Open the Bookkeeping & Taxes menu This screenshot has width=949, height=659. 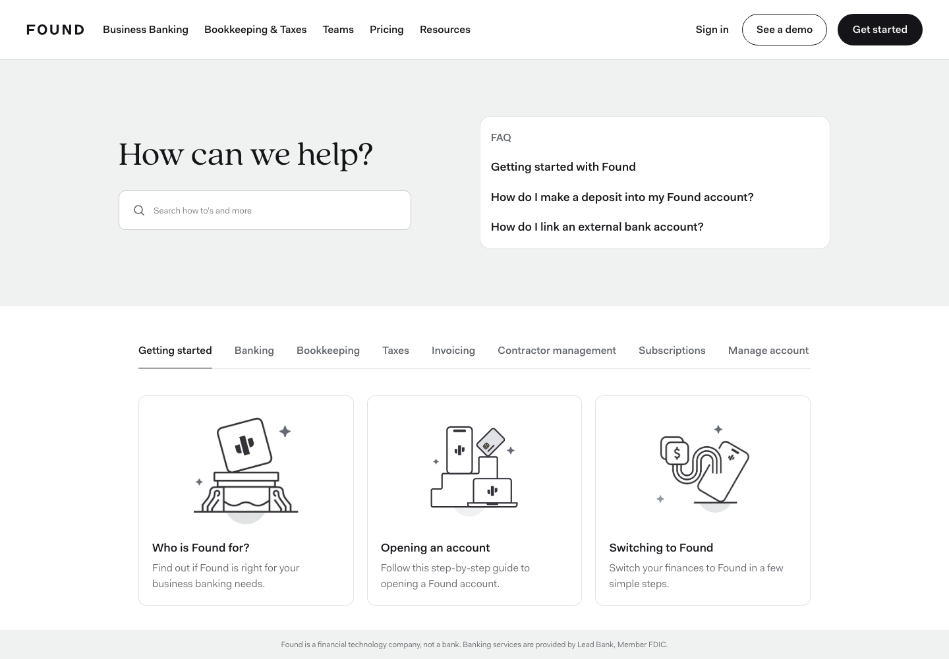tap(256, 30)
